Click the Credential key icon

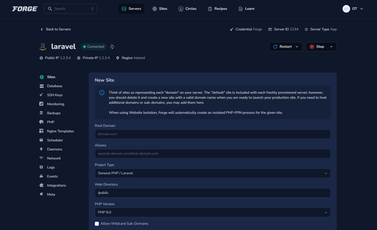coord(232,29)
